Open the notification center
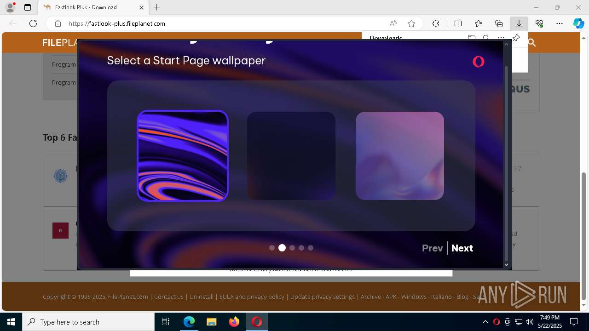The width and height of the screenshot is (589, 331). [574, 322]
